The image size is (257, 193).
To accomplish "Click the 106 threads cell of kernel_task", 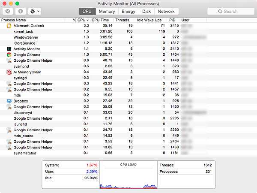I will click(129, 31).
